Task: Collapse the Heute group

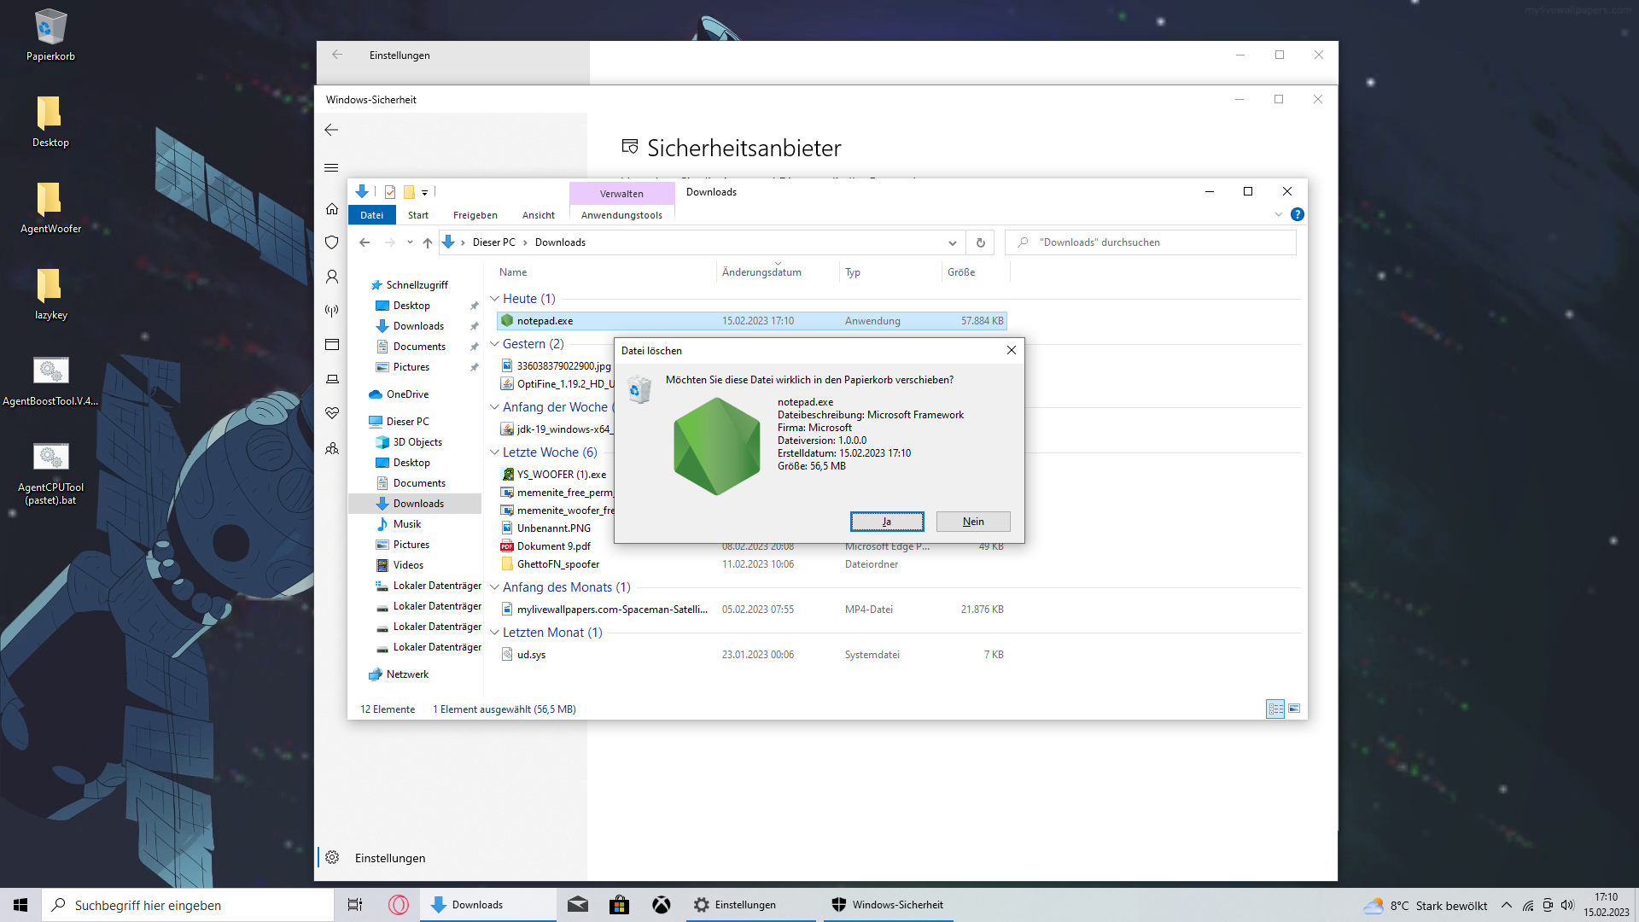Action: tap(494, 299)
